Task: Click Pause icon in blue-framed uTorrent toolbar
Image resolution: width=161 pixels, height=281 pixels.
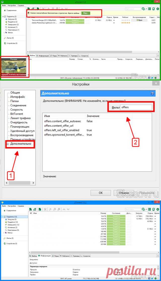Action: 55,209
